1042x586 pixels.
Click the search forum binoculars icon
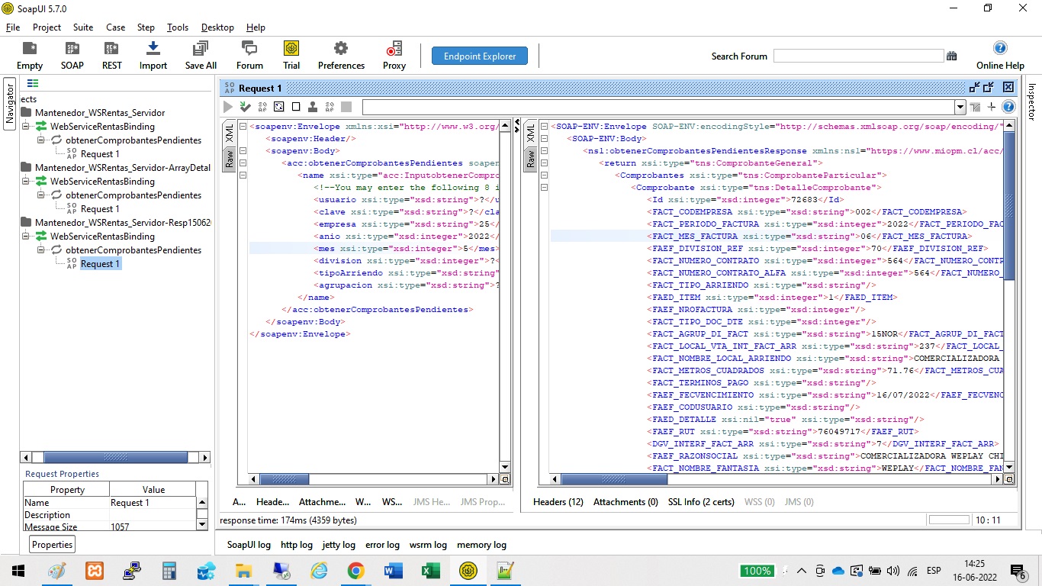point(951,56)
